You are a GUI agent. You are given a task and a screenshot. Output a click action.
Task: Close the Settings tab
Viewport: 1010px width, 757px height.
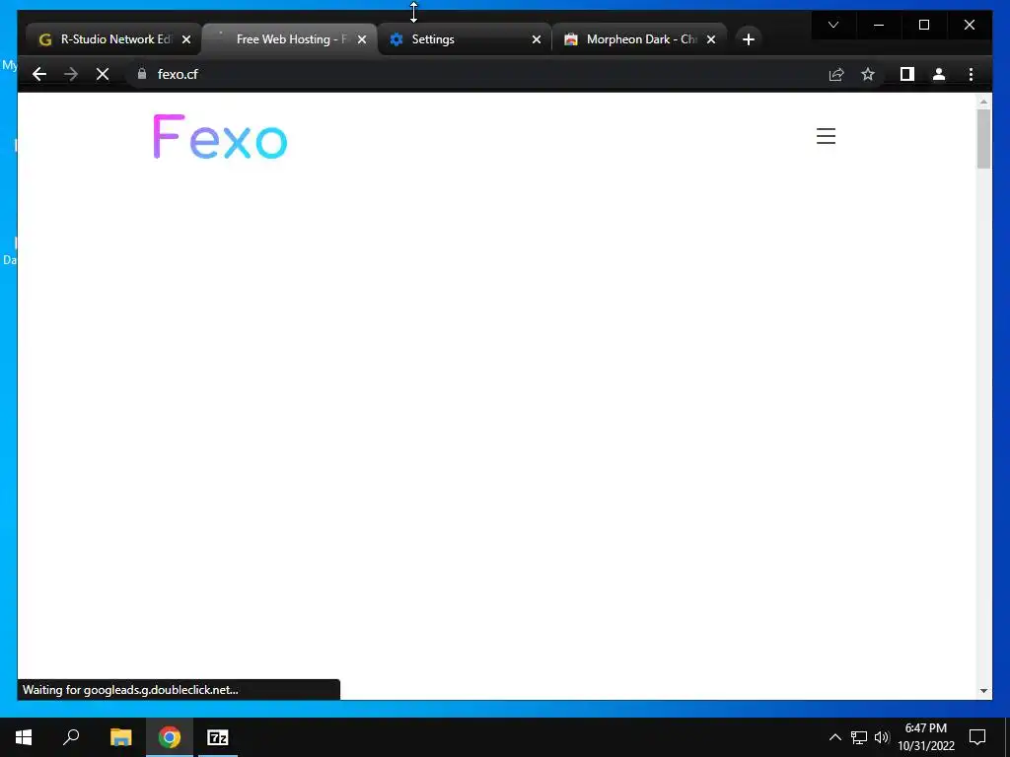536,39
